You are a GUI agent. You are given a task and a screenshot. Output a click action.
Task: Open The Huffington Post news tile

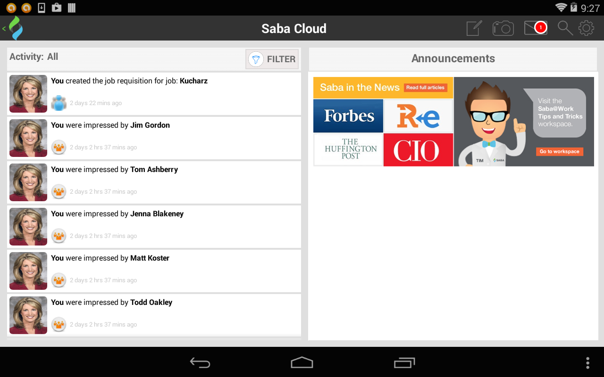(348, 150)
